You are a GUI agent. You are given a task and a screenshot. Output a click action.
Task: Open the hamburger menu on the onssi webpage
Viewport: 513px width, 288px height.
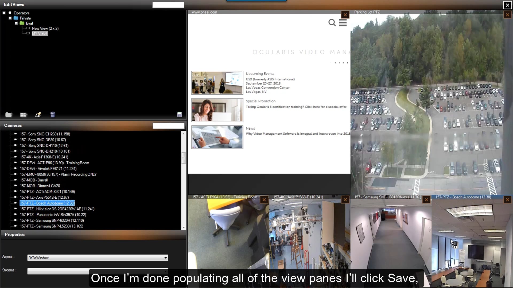pyautogui.click(x=343, y=23)
